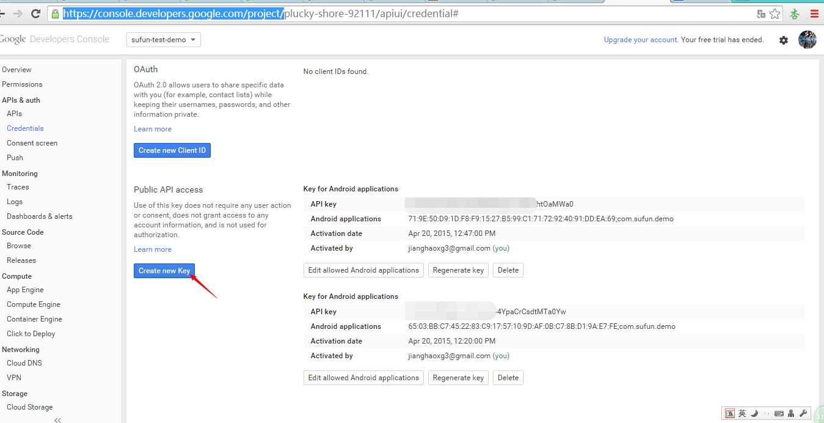Open the APIs page in the sidebar
Image resolution: width=824 pixels, height=423 pixels.
14,114
